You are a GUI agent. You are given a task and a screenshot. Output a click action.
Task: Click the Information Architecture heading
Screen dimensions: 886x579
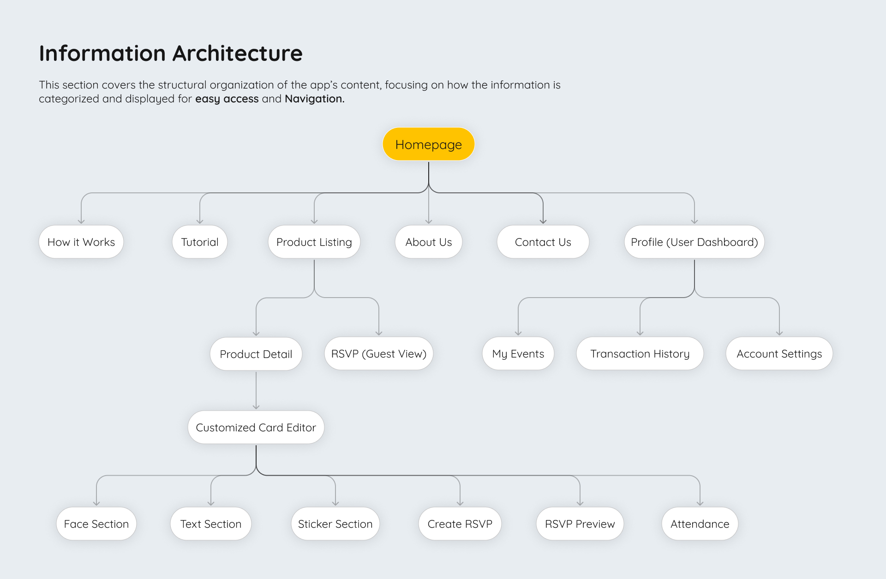coord(171,54)
